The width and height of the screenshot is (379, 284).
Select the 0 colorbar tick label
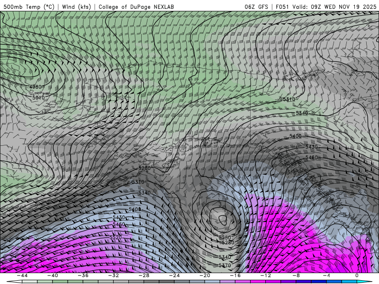point(357,275)
